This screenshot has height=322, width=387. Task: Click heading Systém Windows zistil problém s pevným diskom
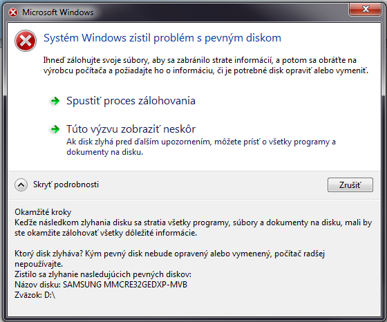[162, 38]
